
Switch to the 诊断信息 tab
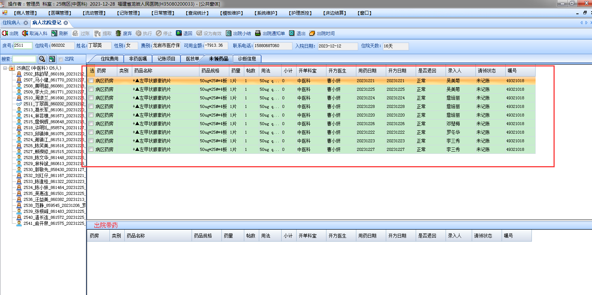247,59
